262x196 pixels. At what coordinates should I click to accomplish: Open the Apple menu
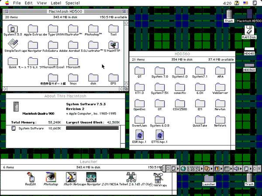[7, 3]
